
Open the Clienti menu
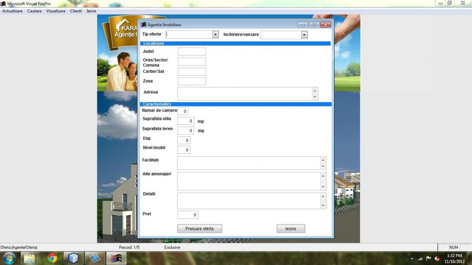76,11
